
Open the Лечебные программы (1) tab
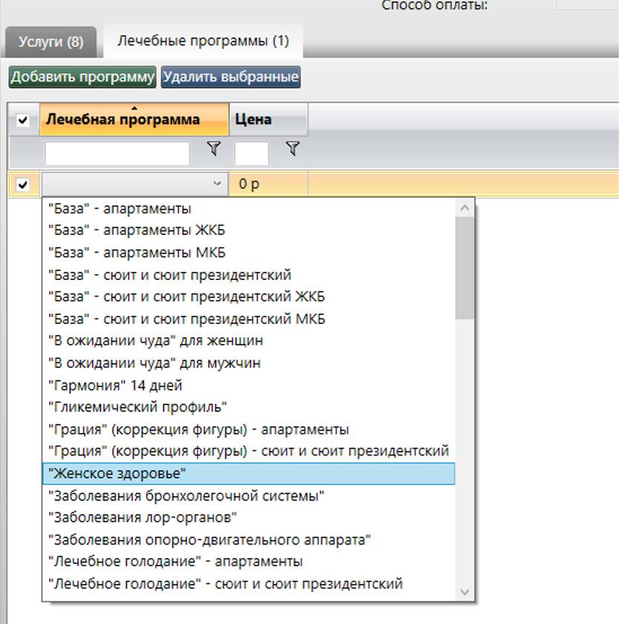tap(203, 42)
